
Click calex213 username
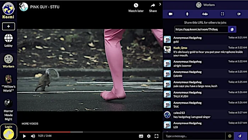(x=179, y=113)
